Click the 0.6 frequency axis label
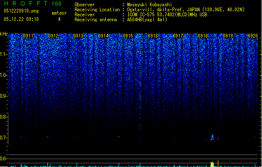 coord(3,159)
